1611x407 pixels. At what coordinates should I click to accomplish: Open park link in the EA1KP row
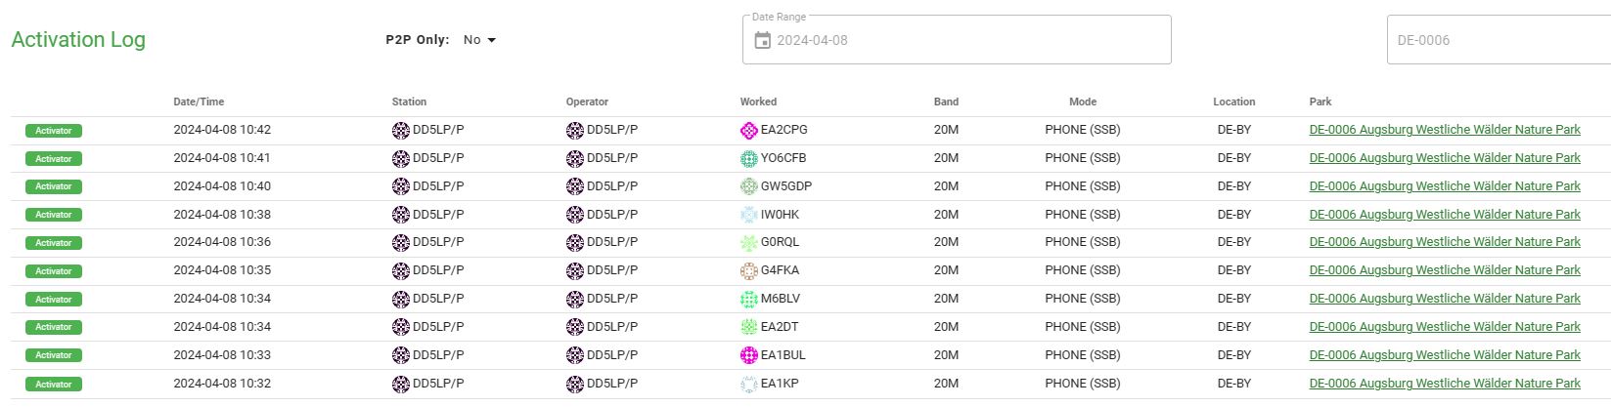pos(1444,384)
